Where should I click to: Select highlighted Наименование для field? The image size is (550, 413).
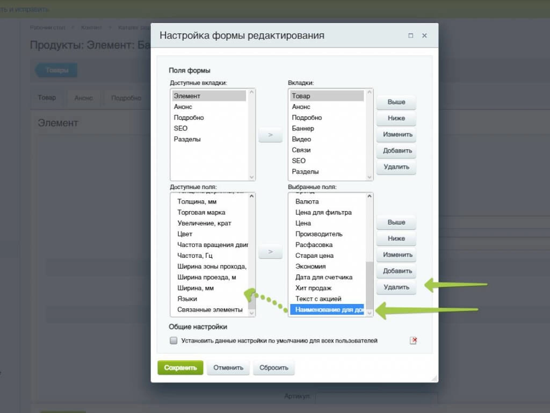327,309
